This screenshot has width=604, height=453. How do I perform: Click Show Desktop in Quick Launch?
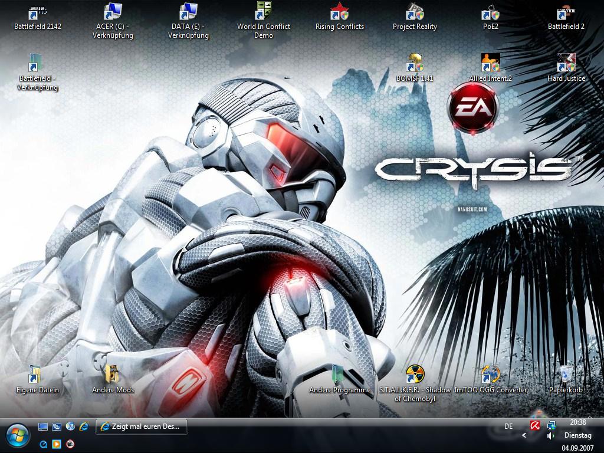tap(43, 427)
